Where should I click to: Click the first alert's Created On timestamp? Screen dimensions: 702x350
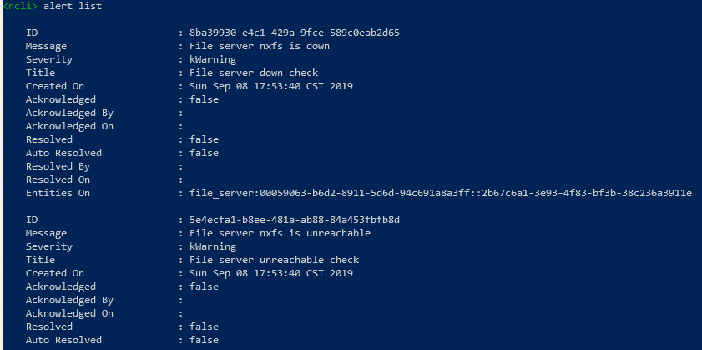pyautogui.click(x=271, y=86)
